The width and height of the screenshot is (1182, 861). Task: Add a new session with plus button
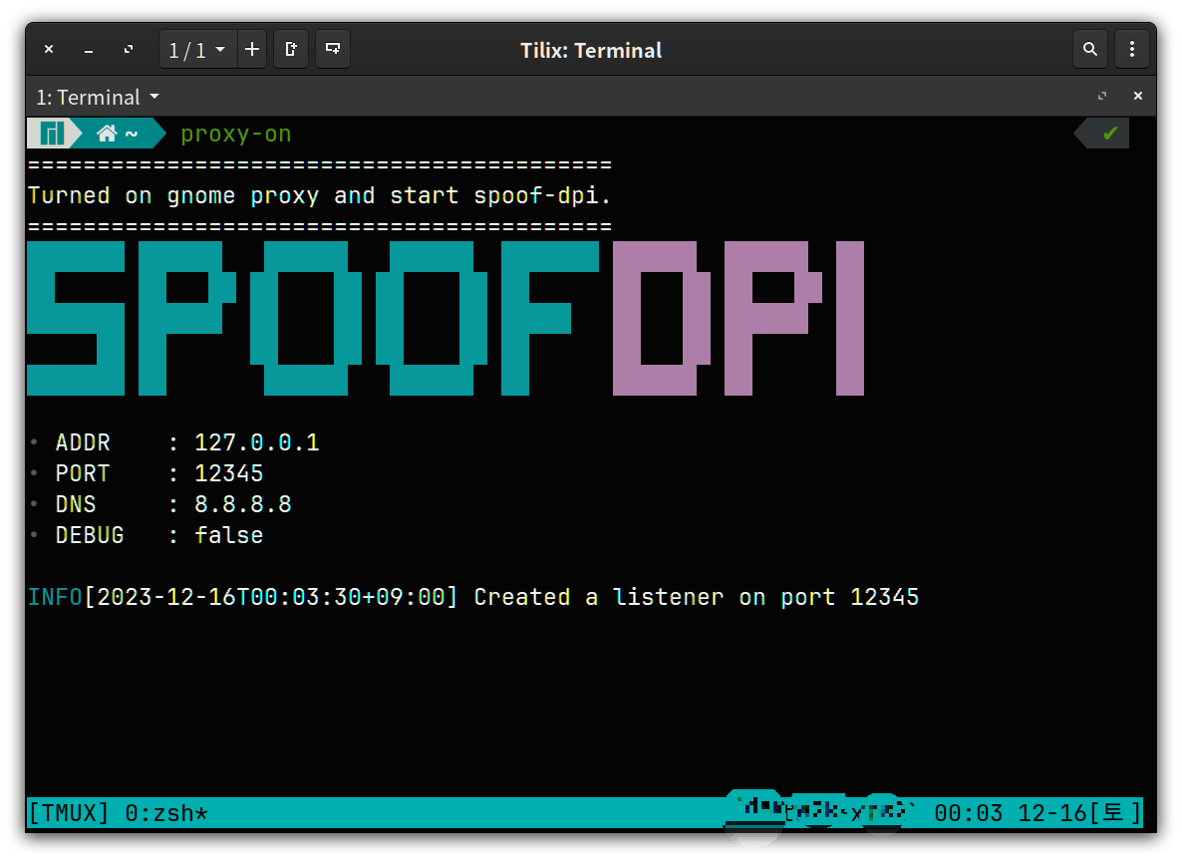point(252,49)
